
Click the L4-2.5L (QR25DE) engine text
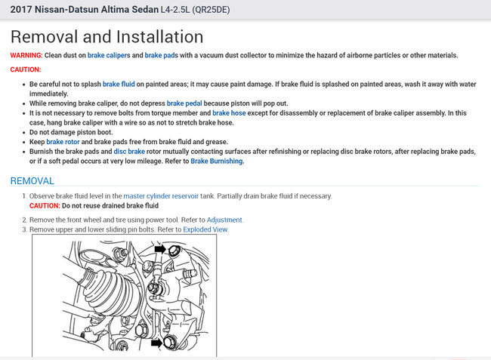[196, 10]
